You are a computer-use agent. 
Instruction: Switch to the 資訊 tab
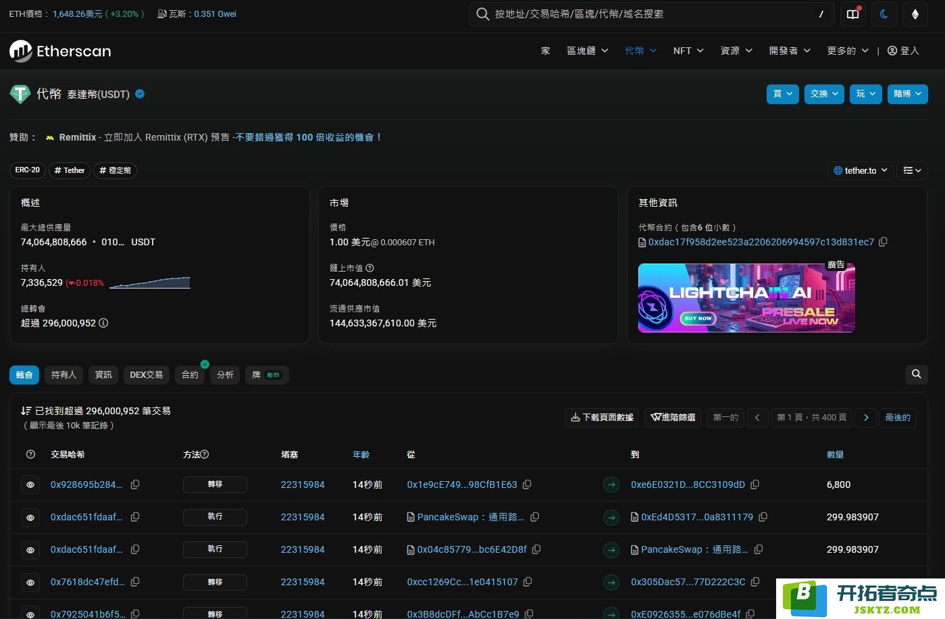click(x=103, y=374)
